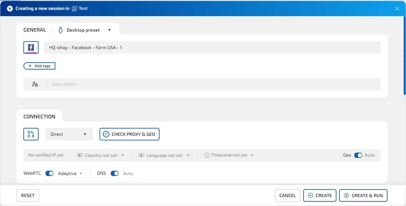
Task: Click the connection type route icon
Action: click(x=31, y=134)
